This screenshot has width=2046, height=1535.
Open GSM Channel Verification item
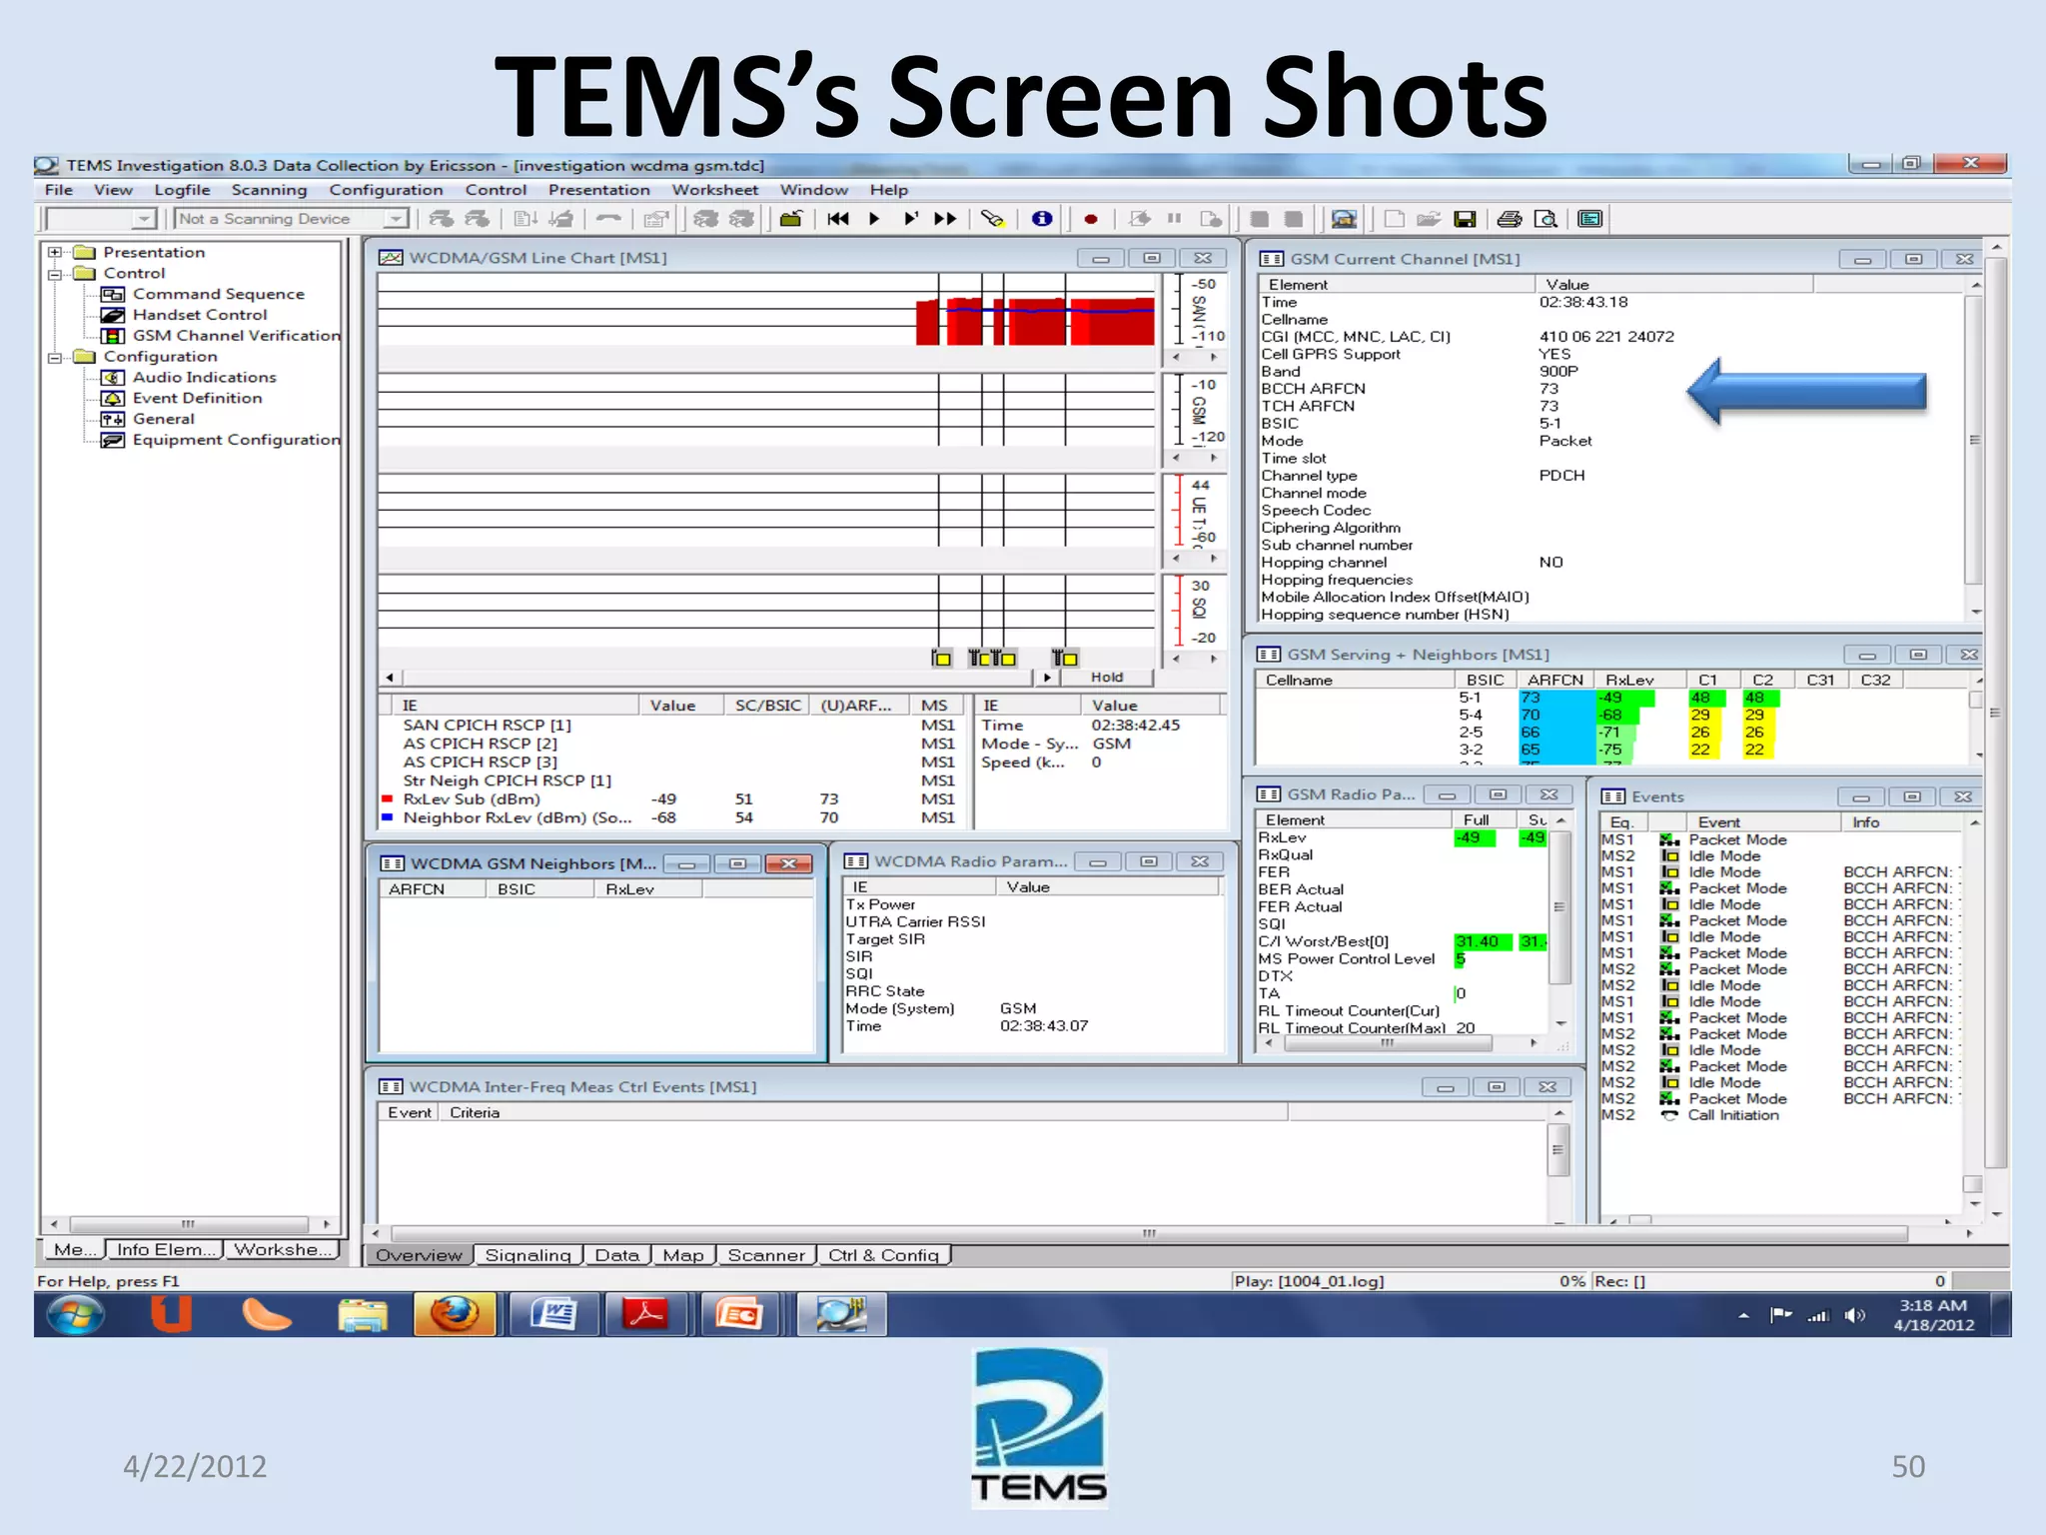[236, 336]
